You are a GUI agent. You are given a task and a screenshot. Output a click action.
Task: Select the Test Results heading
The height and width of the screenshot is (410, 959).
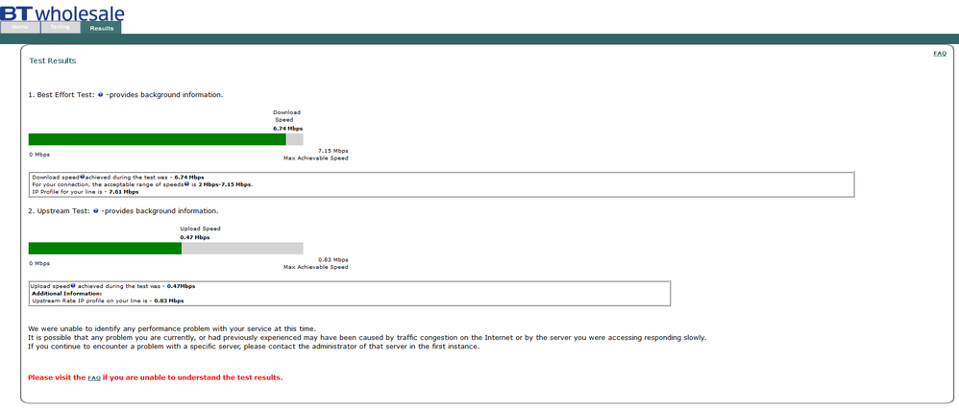pos(53,61)
